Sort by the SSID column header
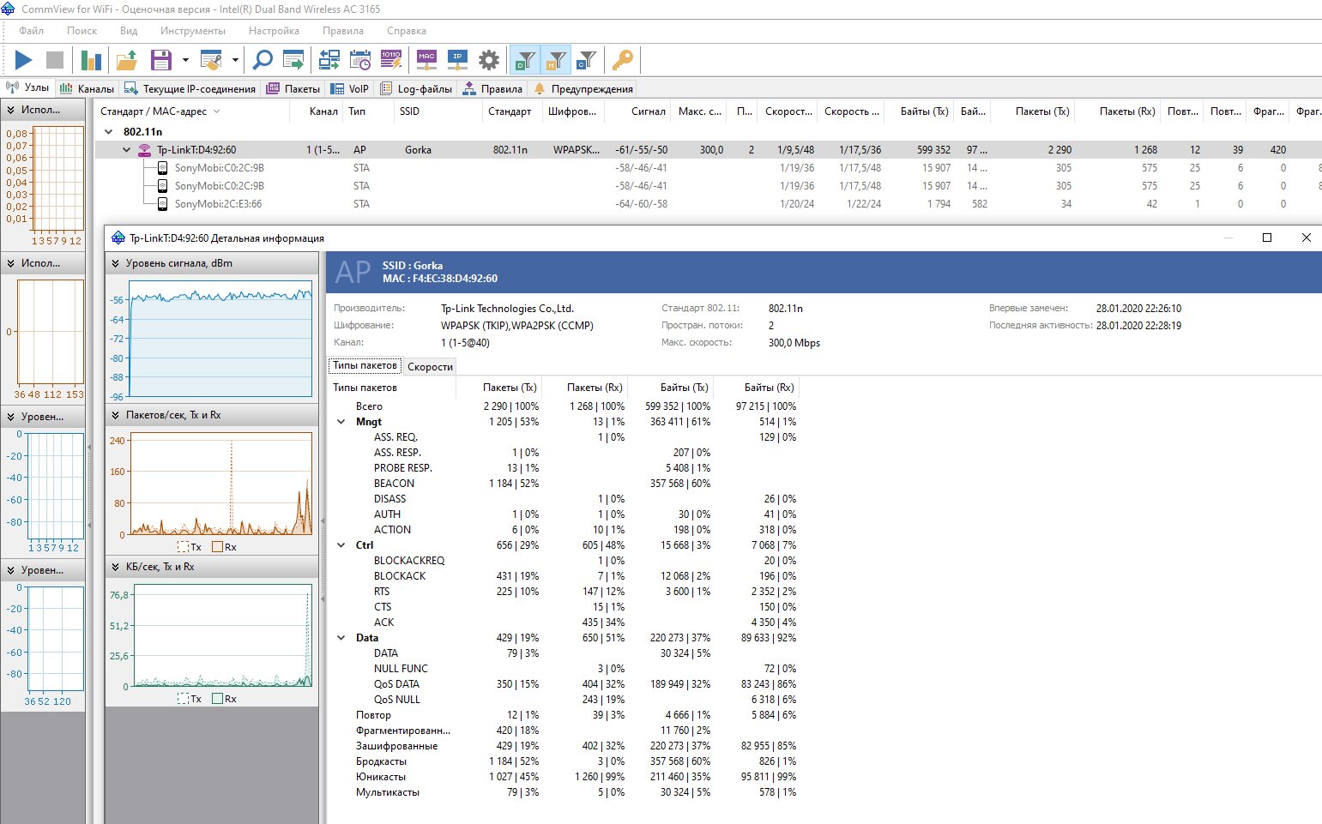The height and width of the screenshot is (824, 1322). (x=410, y=111)
